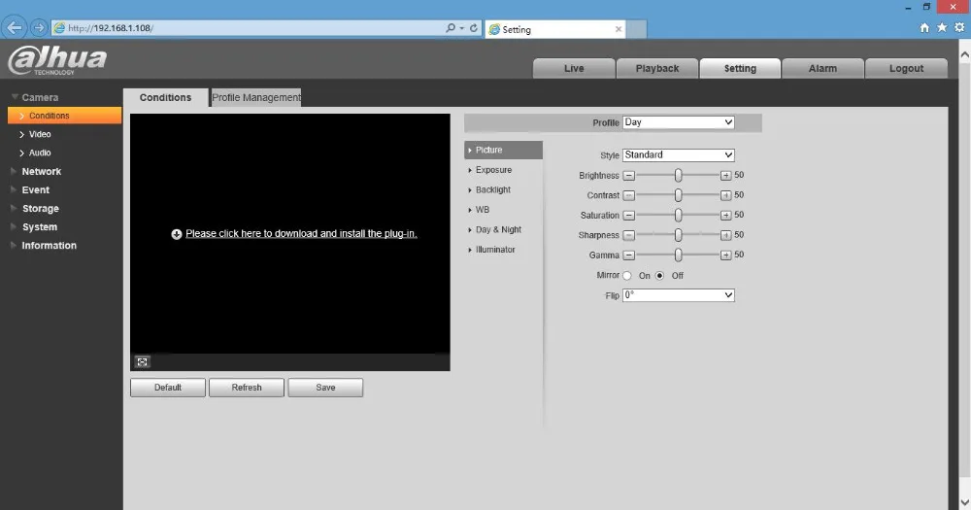Screen dimensions: 971x510
Task: Decrease Contrast with the minus button
Action: tap(628, 195)
